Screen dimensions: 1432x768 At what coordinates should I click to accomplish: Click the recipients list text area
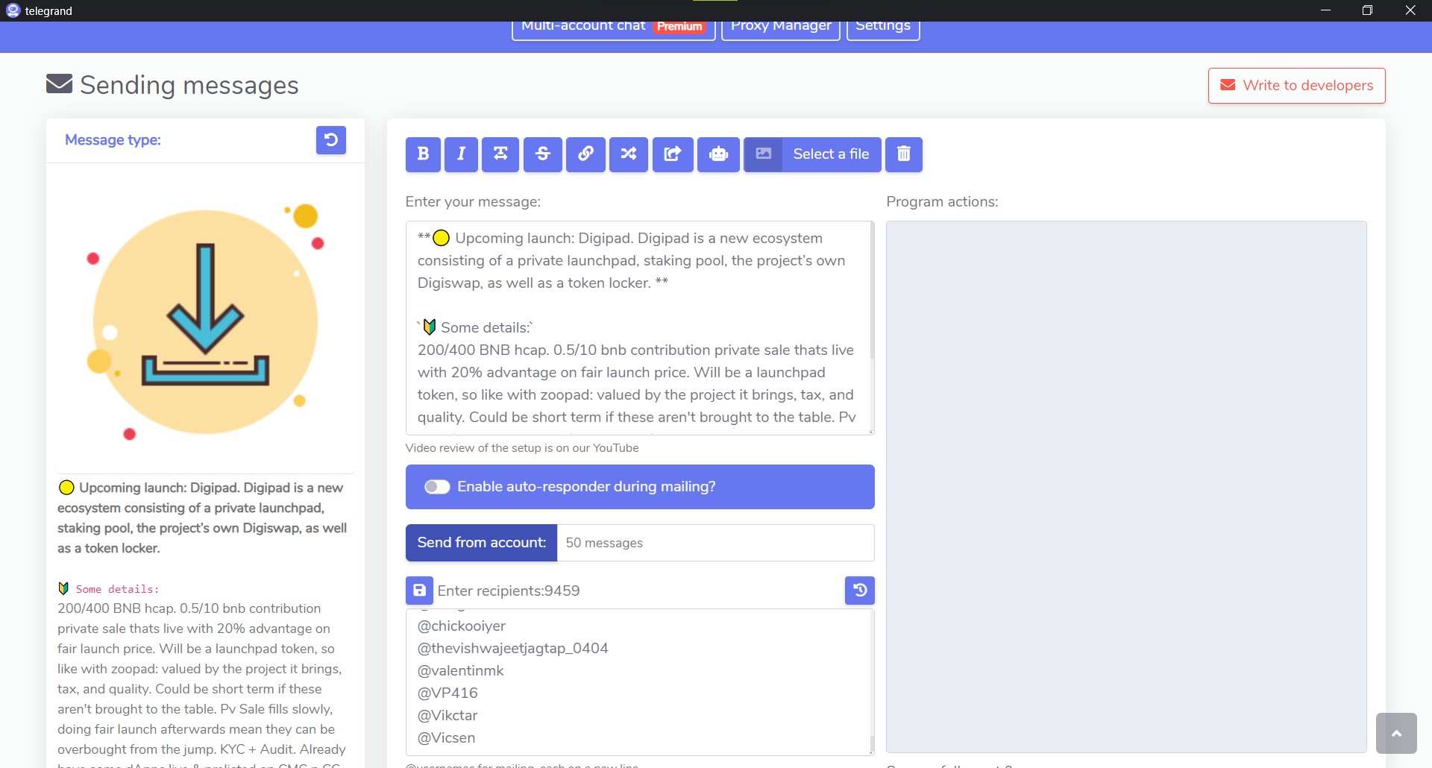[638, 682]
